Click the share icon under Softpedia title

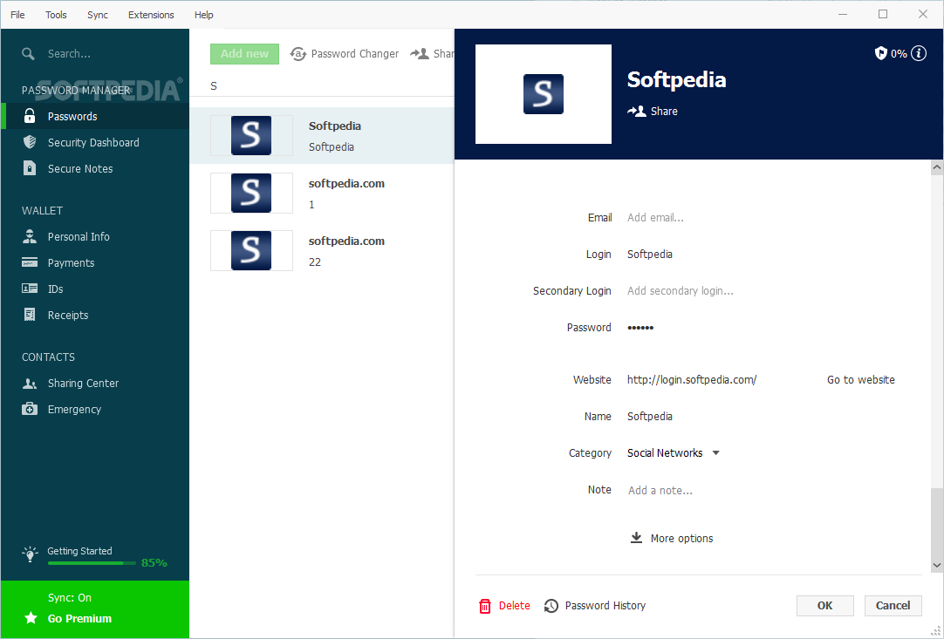pyautogui.click(x=636, y=112)
